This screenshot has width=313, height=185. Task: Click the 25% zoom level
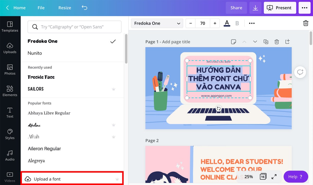click(x=249, y=177)
